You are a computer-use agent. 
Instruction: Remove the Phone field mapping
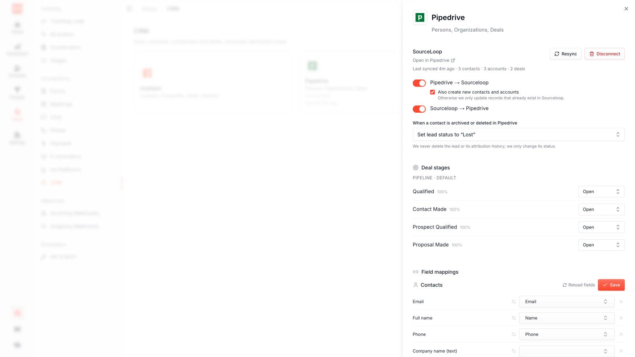(x=621, y=334)
